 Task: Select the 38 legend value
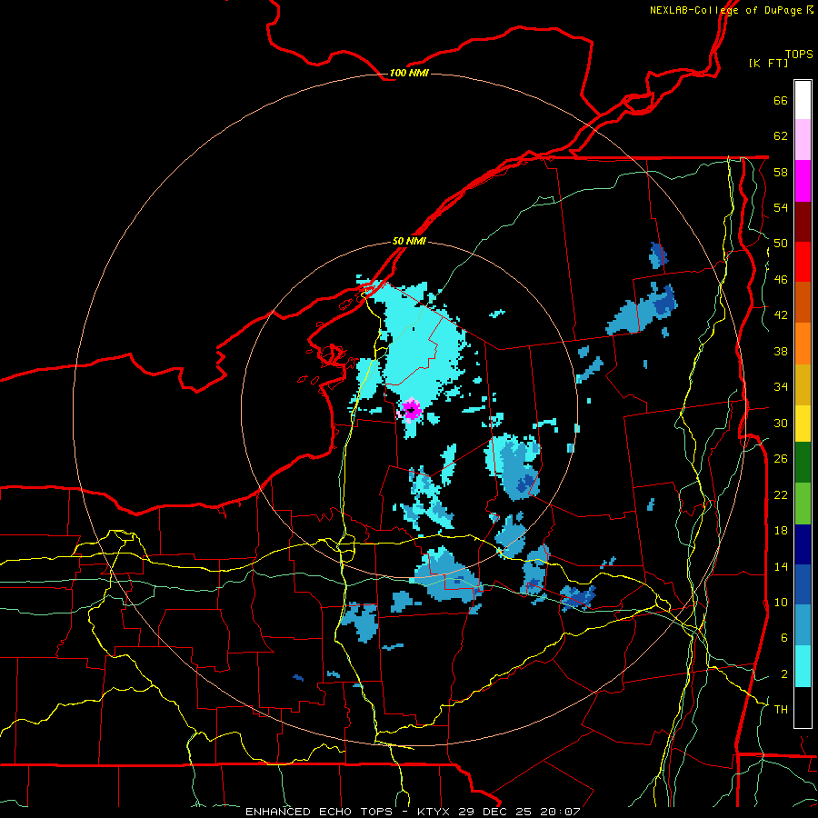[781, 351]
